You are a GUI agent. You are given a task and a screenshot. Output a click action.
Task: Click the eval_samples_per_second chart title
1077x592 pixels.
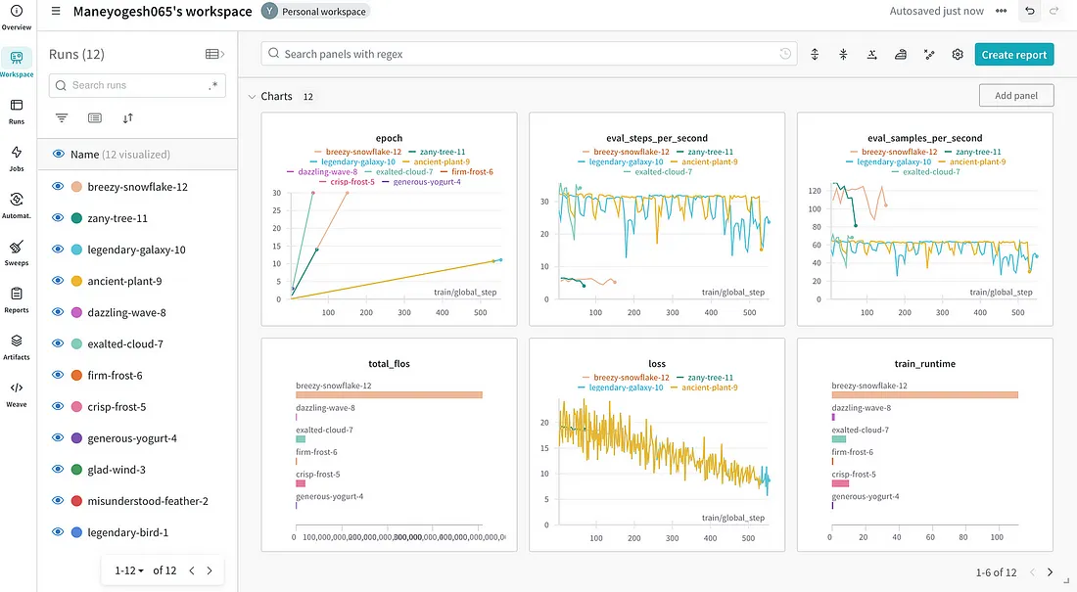coord(924,138)
